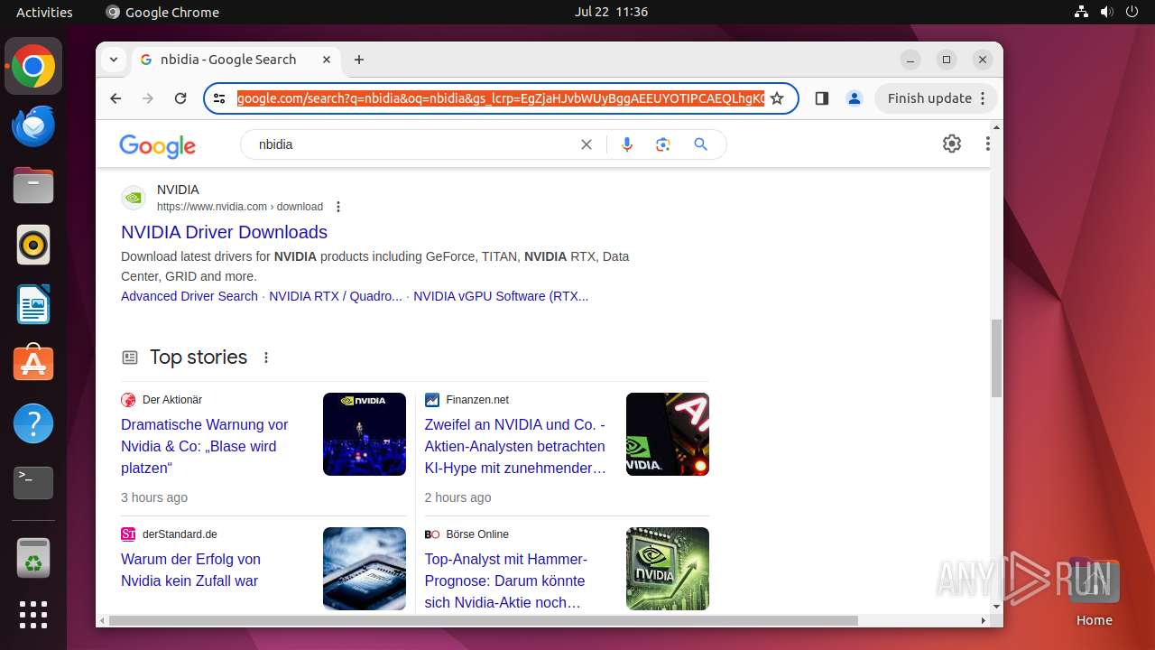The image size is (1155, 650).
Task: Expand the tab search dropdown arrow
Action: [114, 60]
